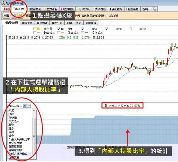Open the 個股速覽 top tab
Screen dimensions: 178x162
click(132, 9)
